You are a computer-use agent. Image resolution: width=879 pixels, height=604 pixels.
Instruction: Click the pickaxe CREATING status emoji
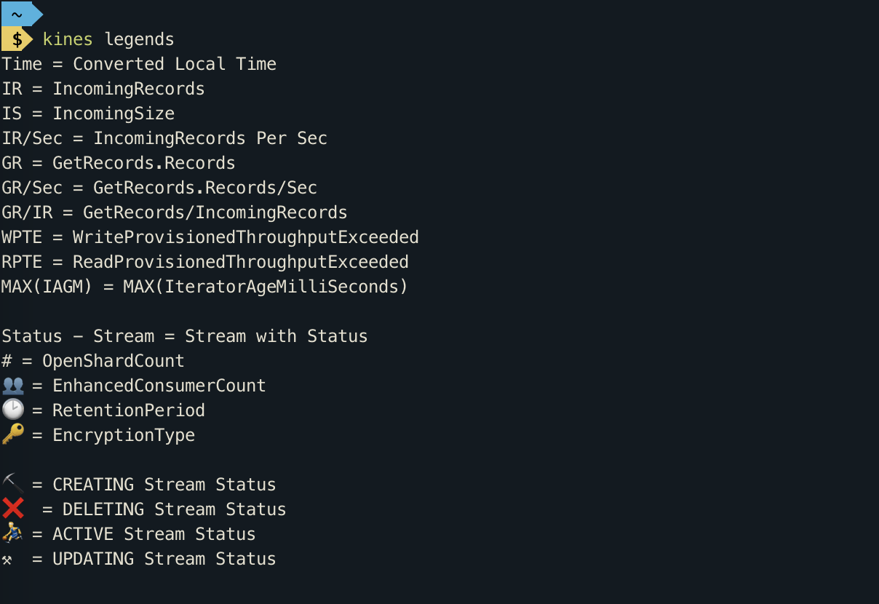[x=13, y=484]
